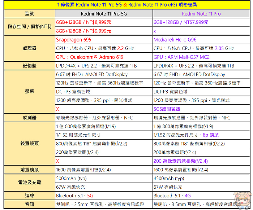Select the 記憶體 row label
The height and width of the screenshot is (210, 253).
tap(30, 66)
